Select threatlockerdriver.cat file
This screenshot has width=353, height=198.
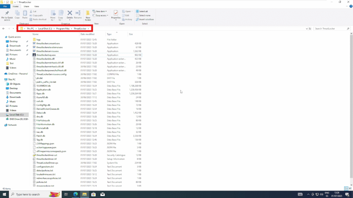click(87, 155)
